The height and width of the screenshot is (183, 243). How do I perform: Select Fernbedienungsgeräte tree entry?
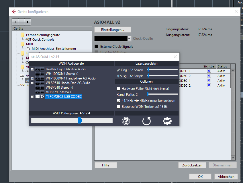click(x=43, y=35)
